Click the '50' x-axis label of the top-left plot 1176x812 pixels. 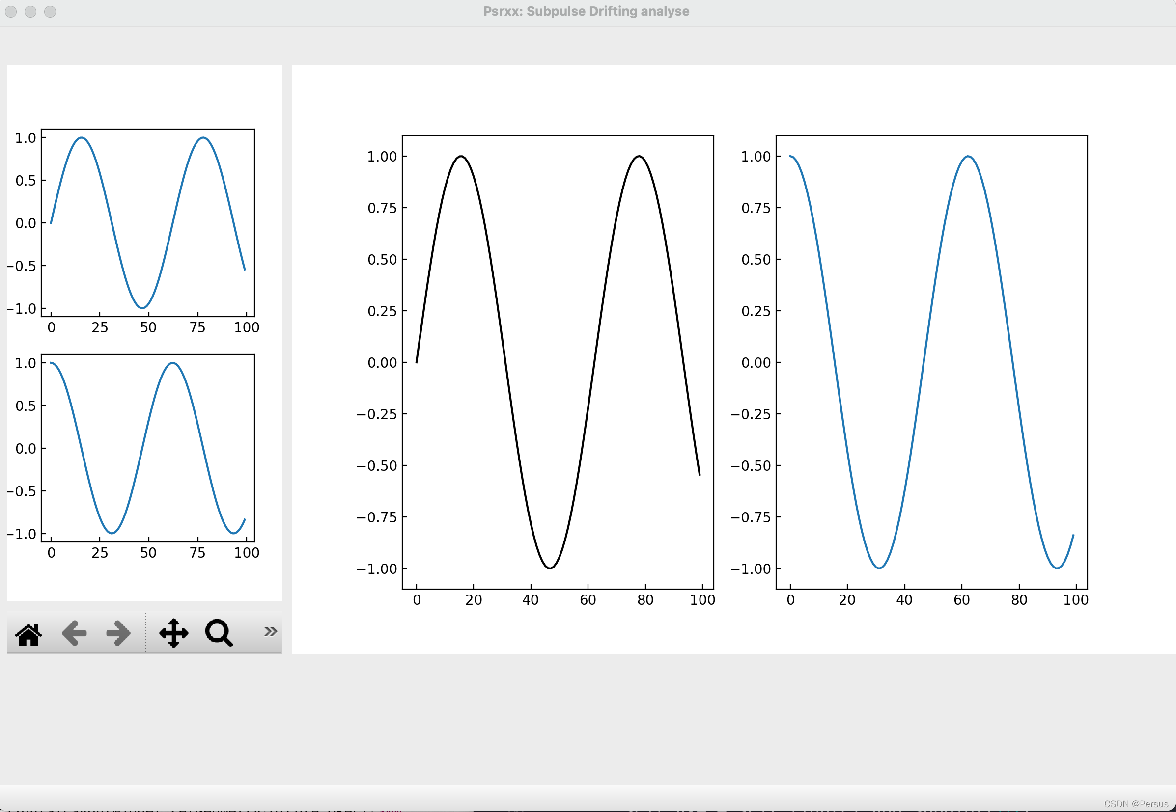coord(148,327)
